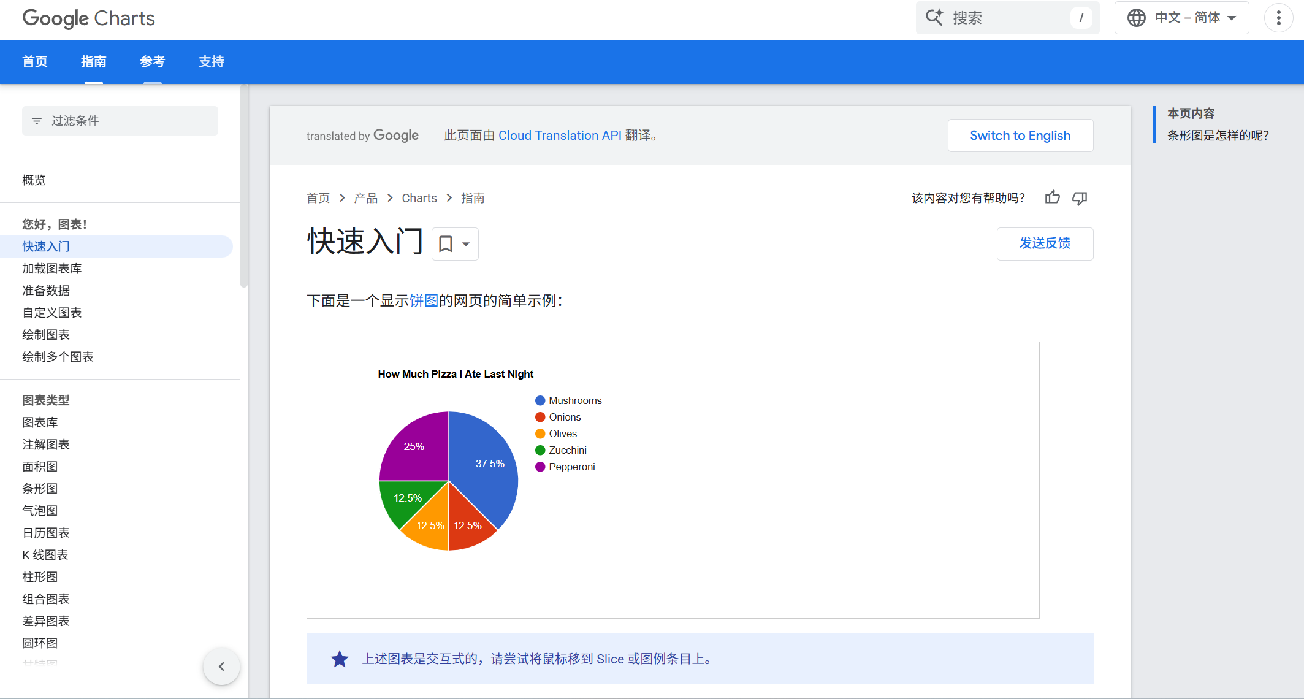Open 图表库 in the sidebar
This screenshot has height=699, width=1304.
click(40, 422)
